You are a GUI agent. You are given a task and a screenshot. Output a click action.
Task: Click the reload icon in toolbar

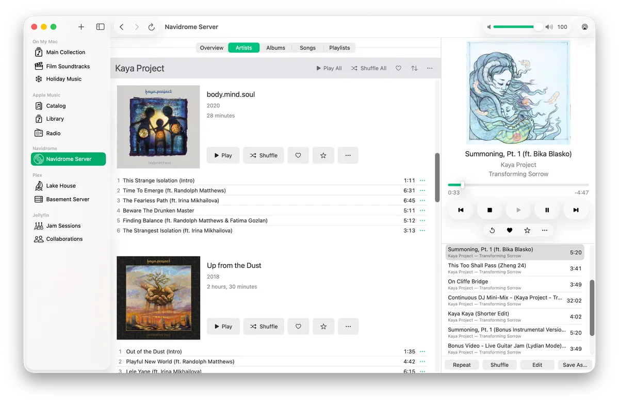(x=152, y=27)
